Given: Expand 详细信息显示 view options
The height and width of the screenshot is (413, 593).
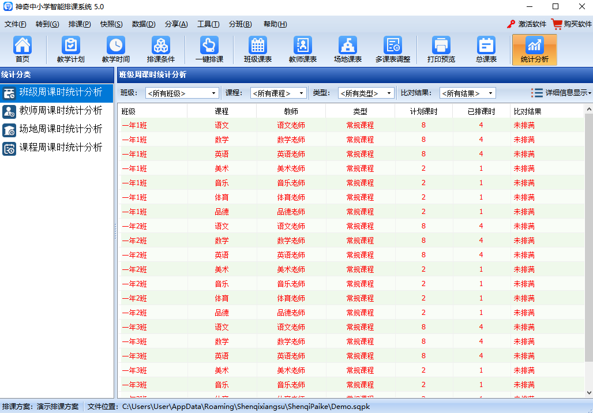Looking at the screenshot, I should coord(561,93).
